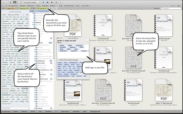Expand the Backups folder in tree
This screenshot has width=183, height=114.
(33, 22)
